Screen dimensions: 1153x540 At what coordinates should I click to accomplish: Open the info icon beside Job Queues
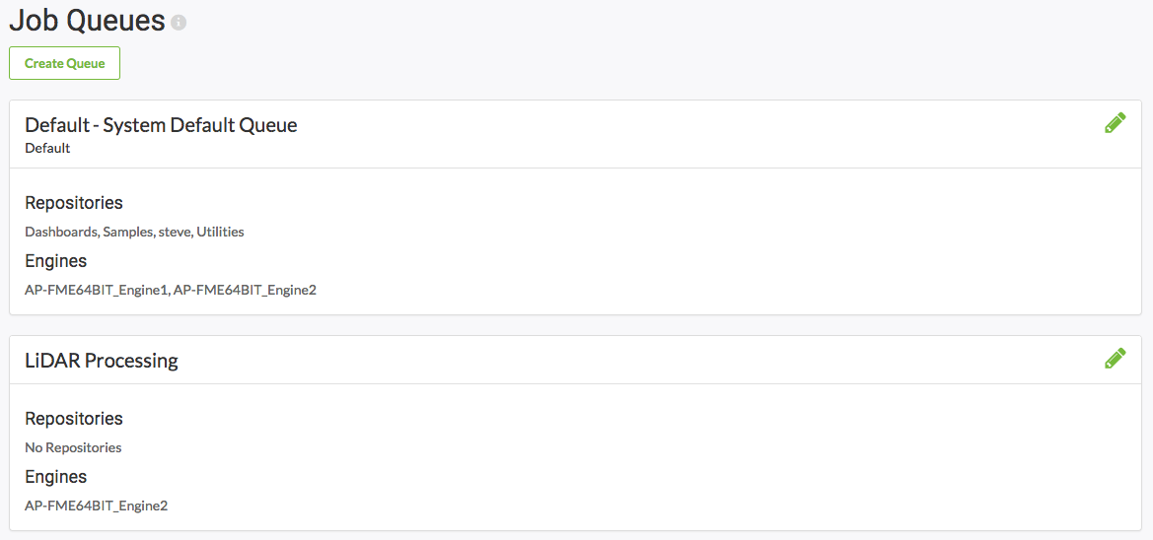coord(178,23)
